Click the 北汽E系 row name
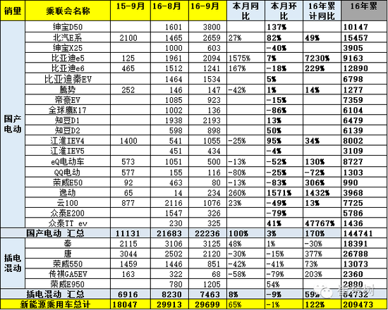Screen dimensions: 388x310 click(x=68, y=37)
